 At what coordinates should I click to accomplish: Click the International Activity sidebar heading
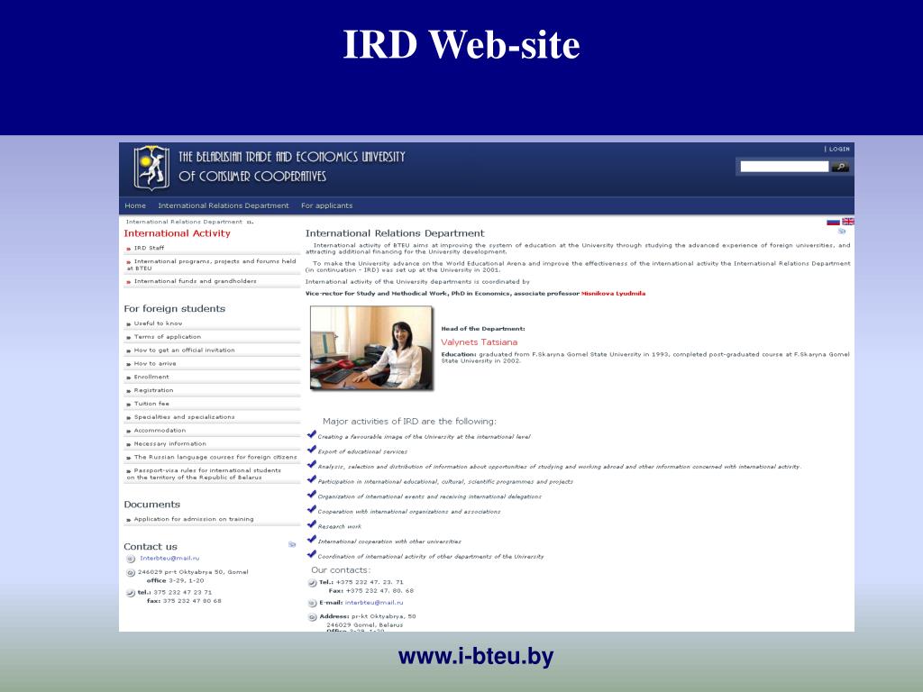tap(178, 233)
